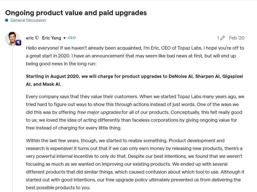Click the edit count number 1

click(218, 38)
